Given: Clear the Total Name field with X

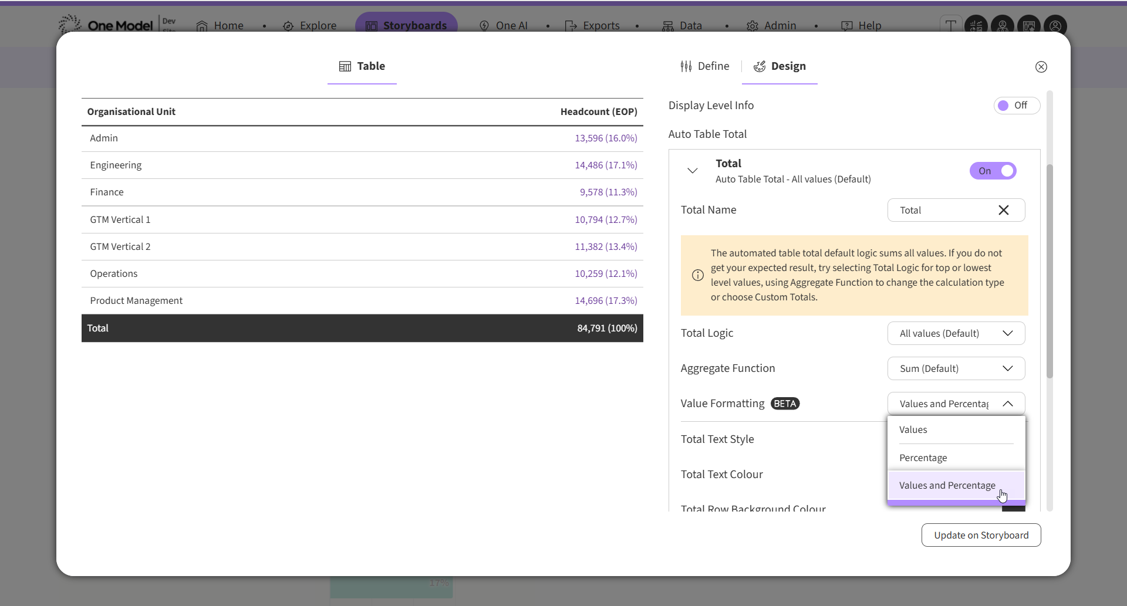Looking at the screenshot, I should click(1003, 210).
